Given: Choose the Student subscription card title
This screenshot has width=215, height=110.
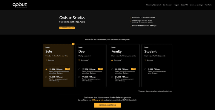Looking at the screenshot, I should [150, 52].
